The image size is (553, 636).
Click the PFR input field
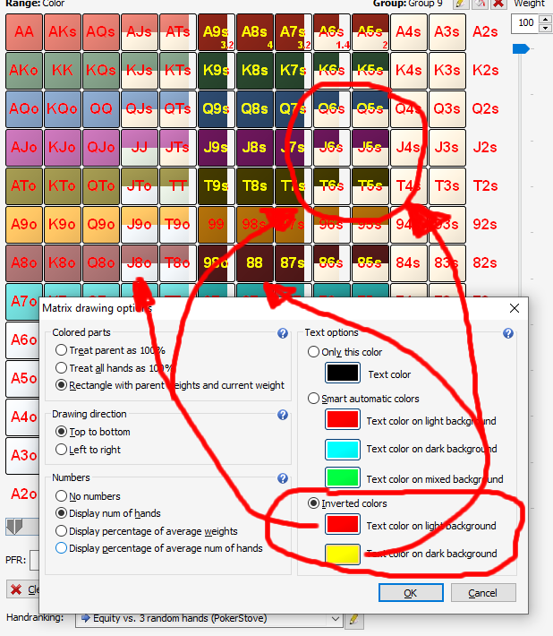35,560
